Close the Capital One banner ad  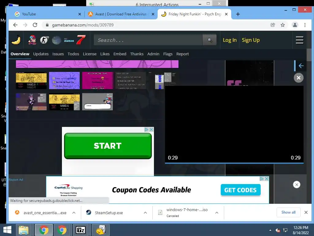coord(297,184)
